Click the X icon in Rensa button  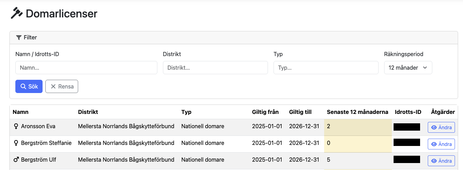53,87
